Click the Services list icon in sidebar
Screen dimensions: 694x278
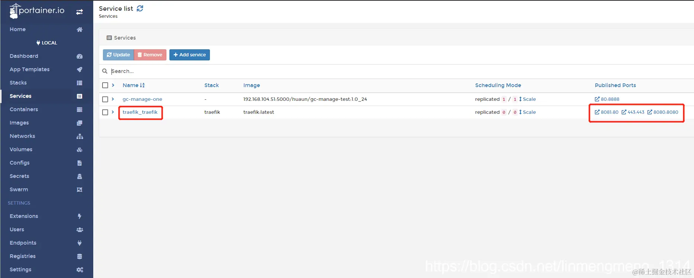[x=80, y=96]
